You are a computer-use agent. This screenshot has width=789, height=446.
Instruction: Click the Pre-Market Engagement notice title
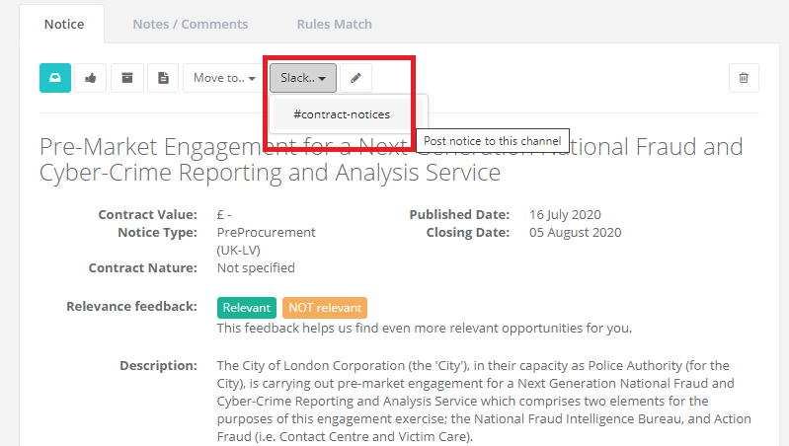pos(390,160)
